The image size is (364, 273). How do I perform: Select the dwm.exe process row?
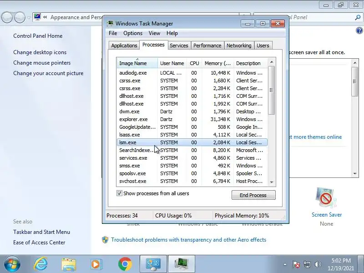[x=192, y=111]
